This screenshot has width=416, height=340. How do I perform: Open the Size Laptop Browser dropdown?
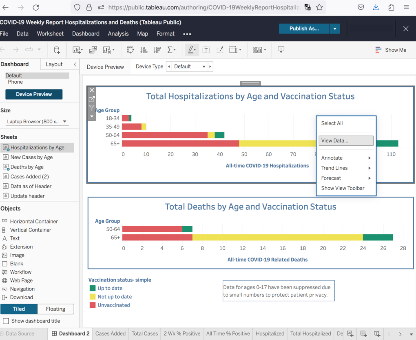[37, 122]
